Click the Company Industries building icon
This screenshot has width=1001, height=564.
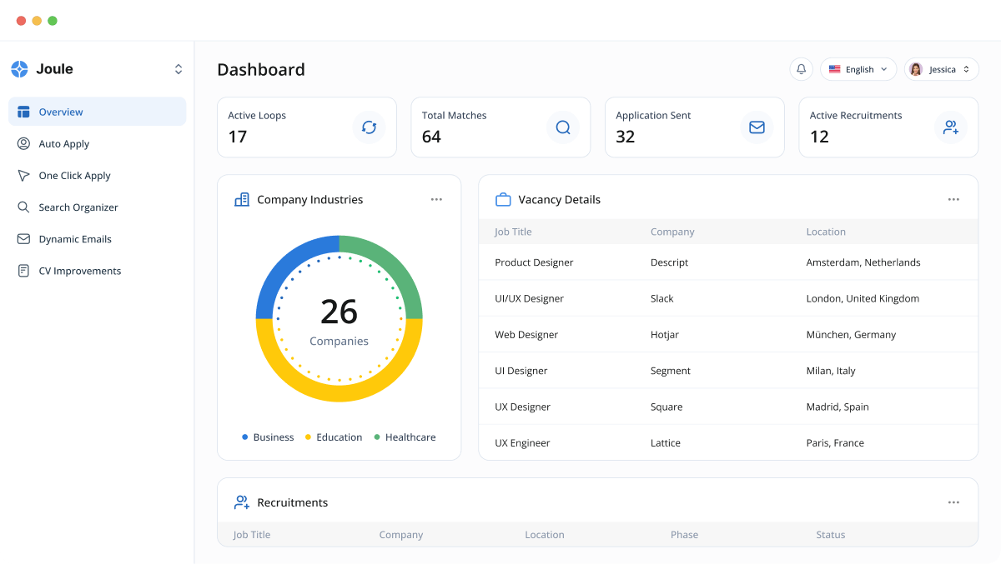click(242, 200)
